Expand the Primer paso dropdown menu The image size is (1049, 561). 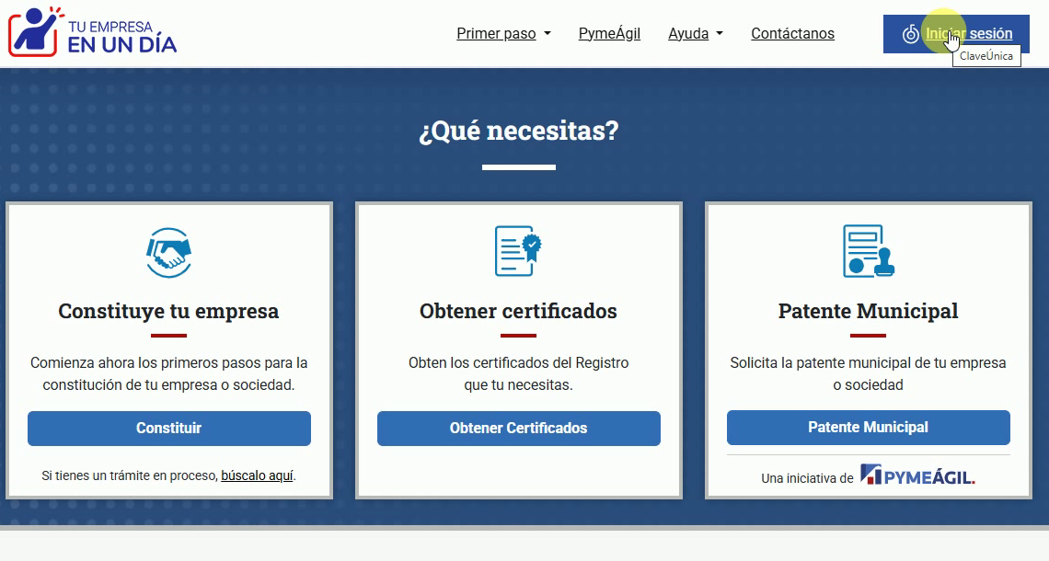point(503,33)
